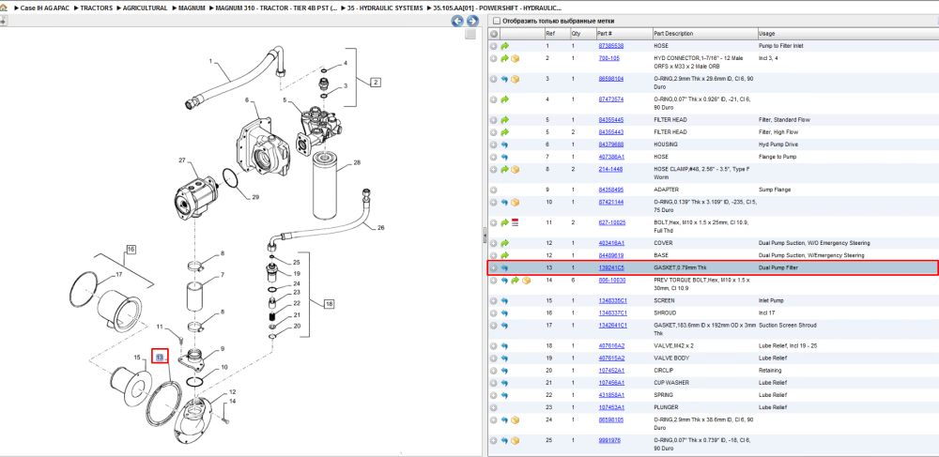Sort by 'Part Description' column header
Screen dimensions: 939x457
tap(673, 34)
